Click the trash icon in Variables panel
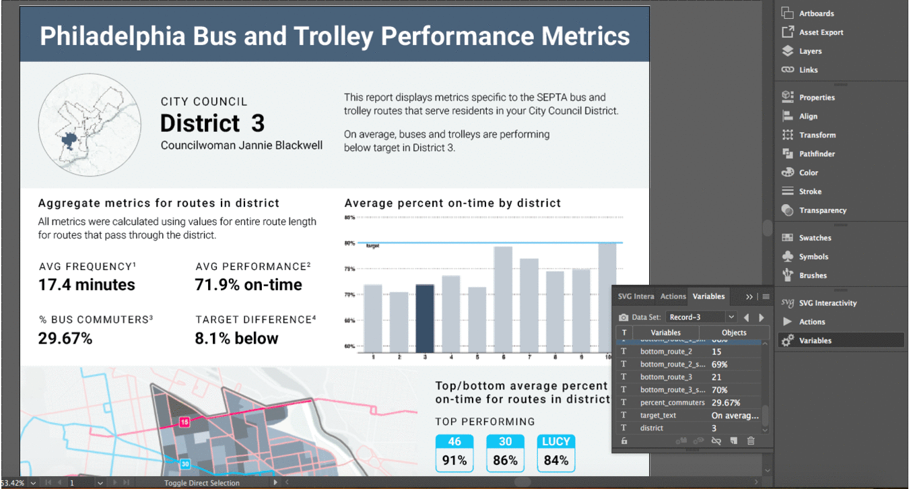The height and width of the screenshot is (489, 909). pos(751,441)
